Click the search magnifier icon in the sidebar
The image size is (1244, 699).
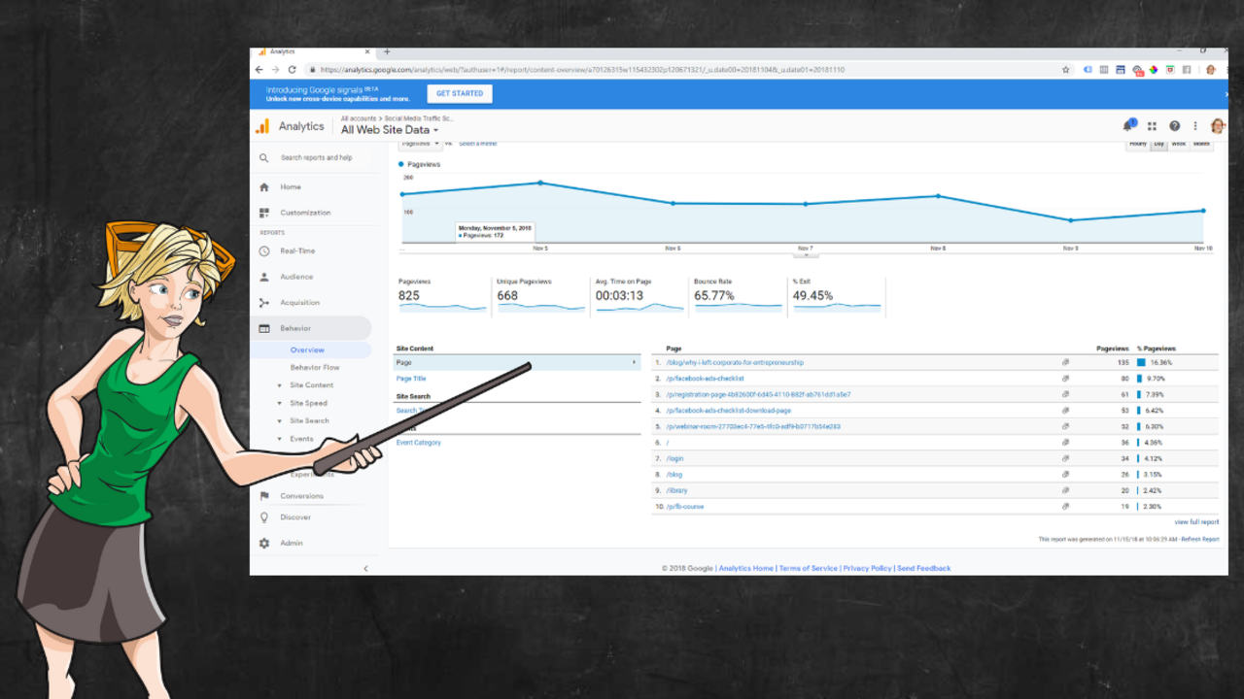click(x=264, y=157)
